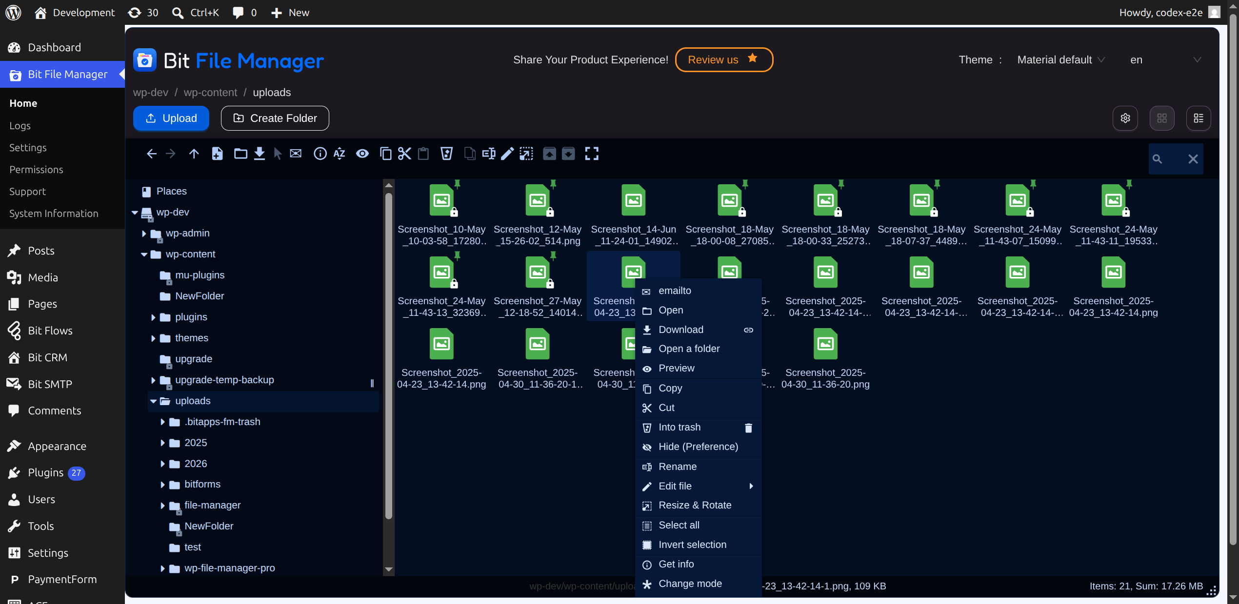
Task: Click the toolbar create archive icon
Action: coord(569,154)
